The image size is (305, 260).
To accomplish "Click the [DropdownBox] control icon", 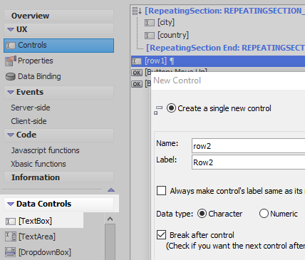I will click(11, 252).
